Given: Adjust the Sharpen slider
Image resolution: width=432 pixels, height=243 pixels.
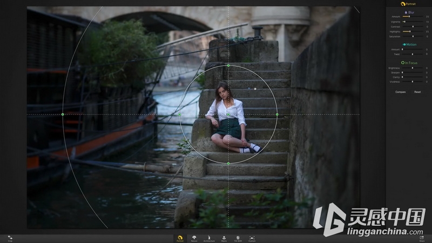Looking at the screenshot, I should [413, 72].
